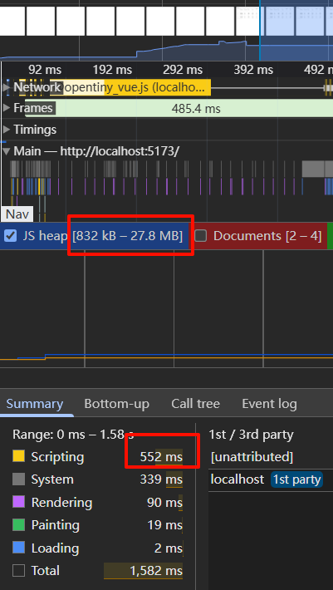Select the opentiny_vue.js network request bar
Viewport: 333px width, 590px height.
point(135,88)
